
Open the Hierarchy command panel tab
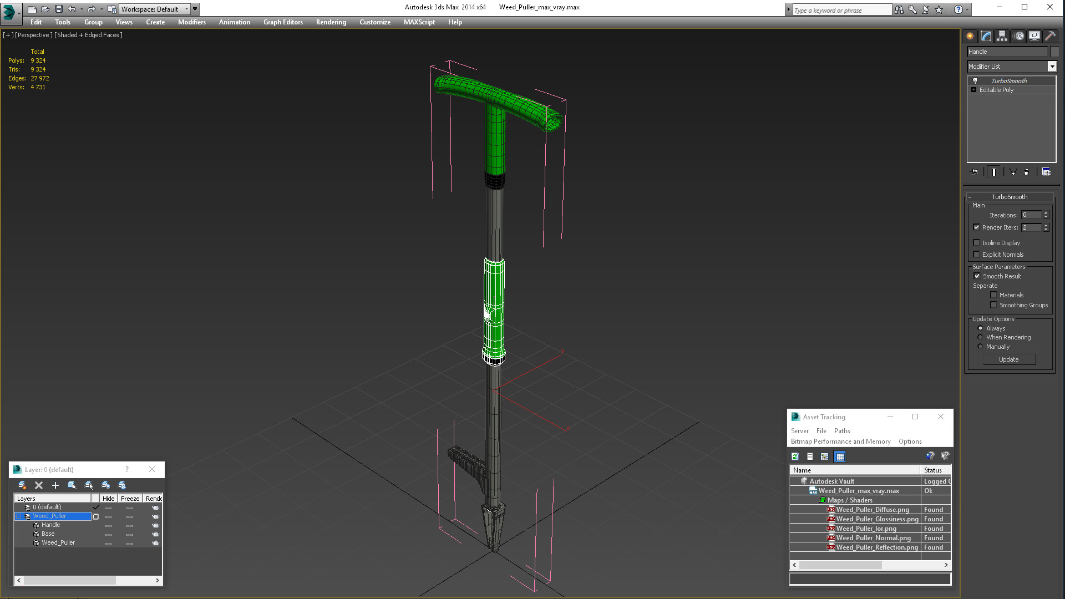(1002, 36)
